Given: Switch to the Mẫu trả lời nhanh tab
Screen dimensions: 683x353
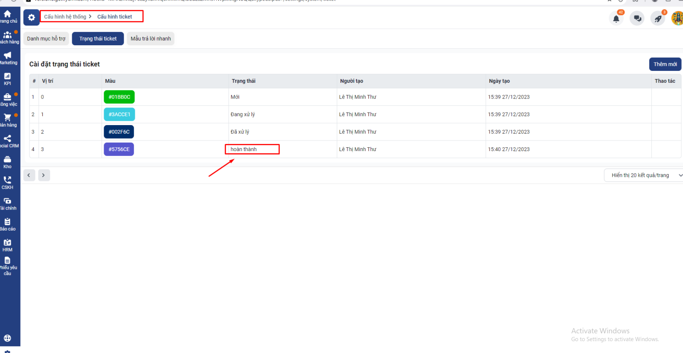Looking at the screenshot, I should (150, 39).
